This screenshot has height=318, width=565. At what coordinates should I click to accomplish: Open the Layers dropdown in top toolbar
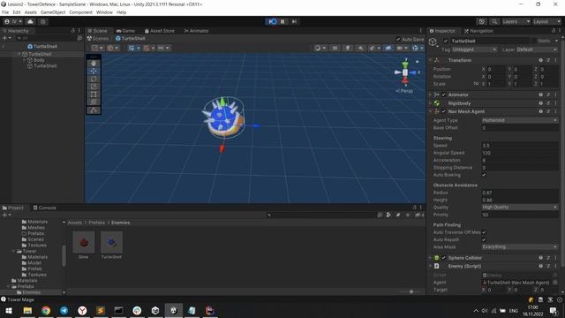(x=516, y=21)
